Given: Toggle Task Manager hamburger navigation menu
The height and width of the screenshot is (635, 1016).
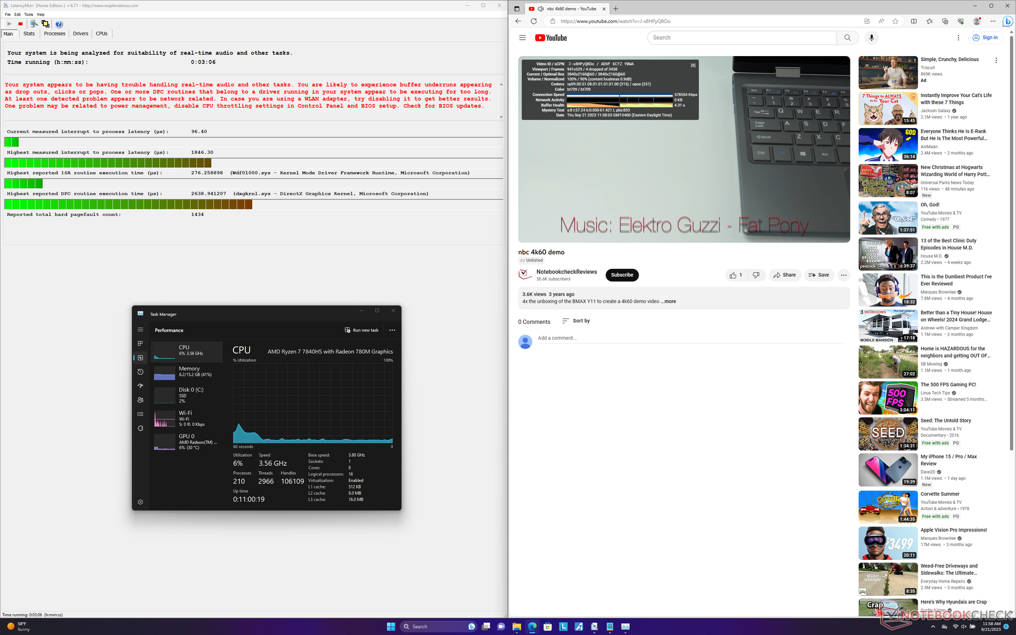Looking at the screenshot, I should tap(140, 330).
